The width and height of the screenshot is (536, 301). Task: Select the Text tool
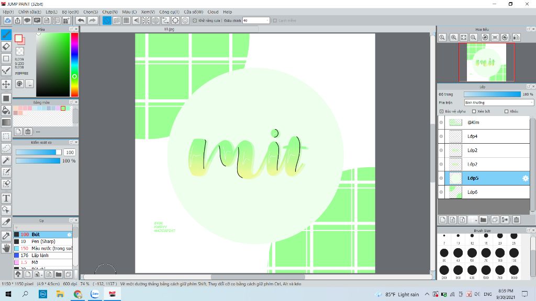click(x=6, y=198)
